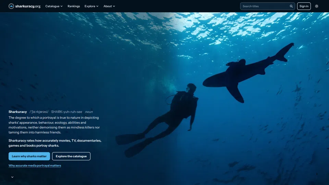The width and height of the screenshot is (329, 185).
Task: Toggle light/dark theme sun icon
Action: pos(317,6)
